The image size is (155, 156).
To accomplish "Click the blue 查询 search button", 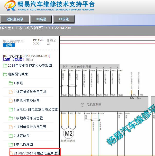I will click(x=9, y=45).
